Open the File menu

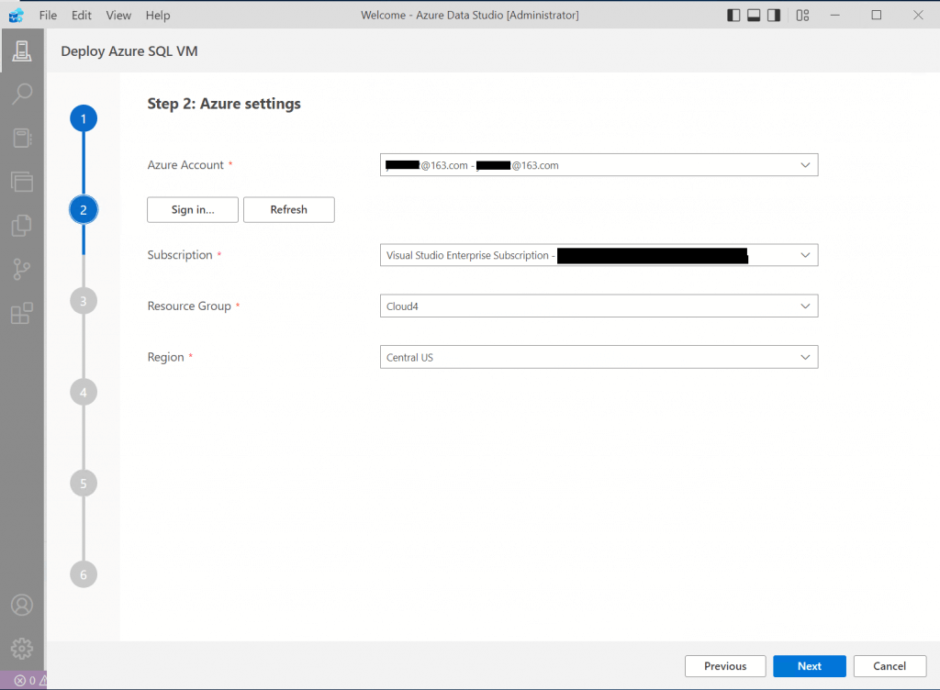[x=48, y=15]
